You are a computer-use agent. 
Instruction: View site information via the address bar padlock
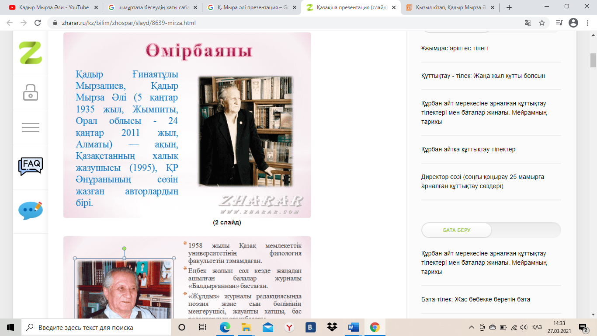55,23
